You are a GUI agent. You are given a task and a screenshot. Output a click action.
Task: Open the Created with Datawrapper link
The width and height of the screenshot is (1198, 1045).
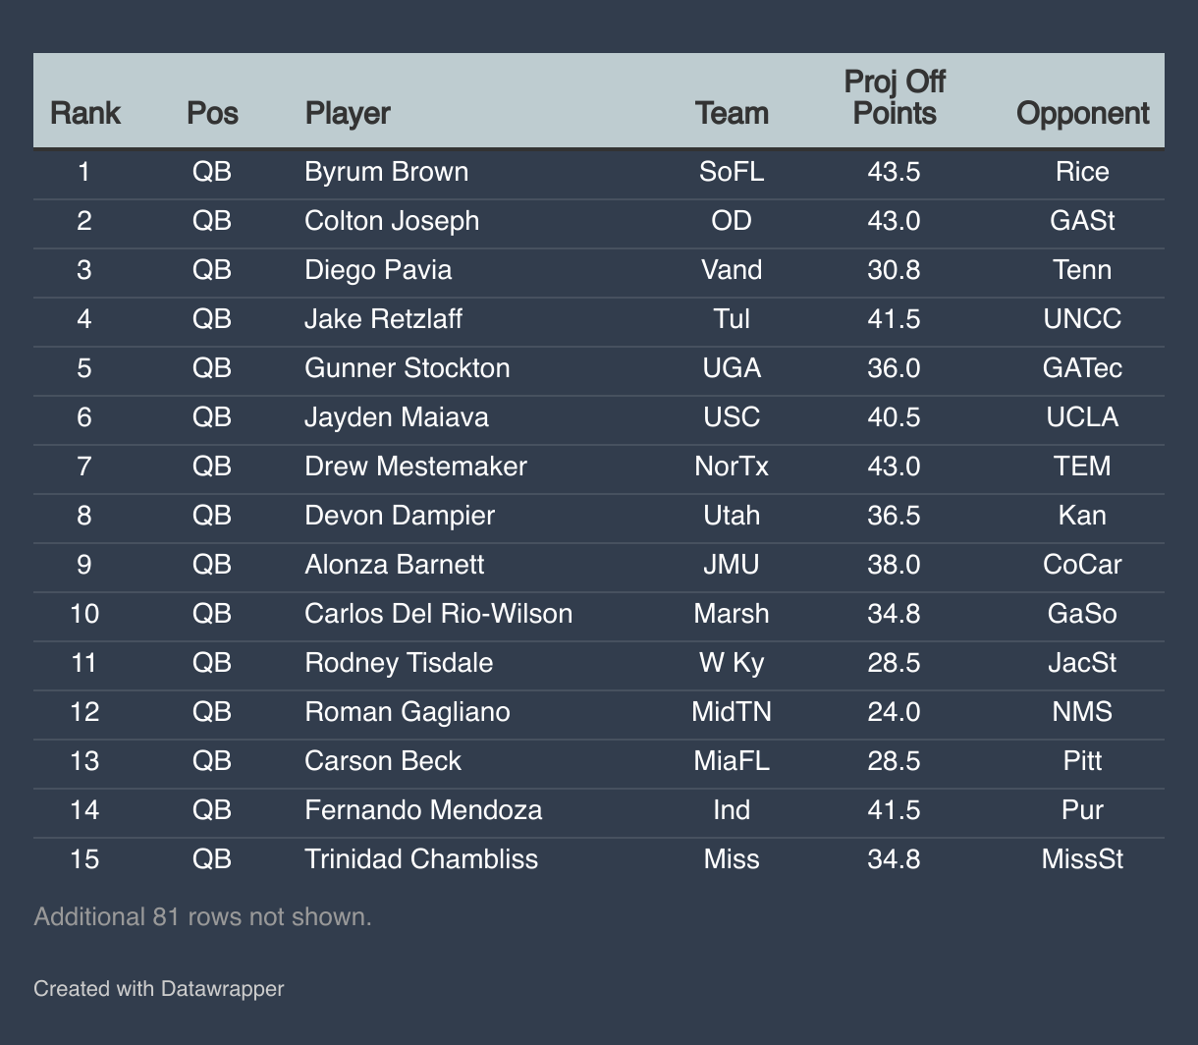pyautogui.click(x=158, y=988)
